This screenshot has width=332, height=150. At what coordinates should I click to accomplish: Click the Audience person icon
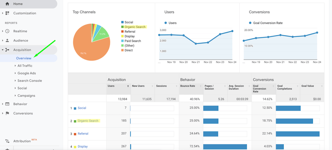pos(7,40)
